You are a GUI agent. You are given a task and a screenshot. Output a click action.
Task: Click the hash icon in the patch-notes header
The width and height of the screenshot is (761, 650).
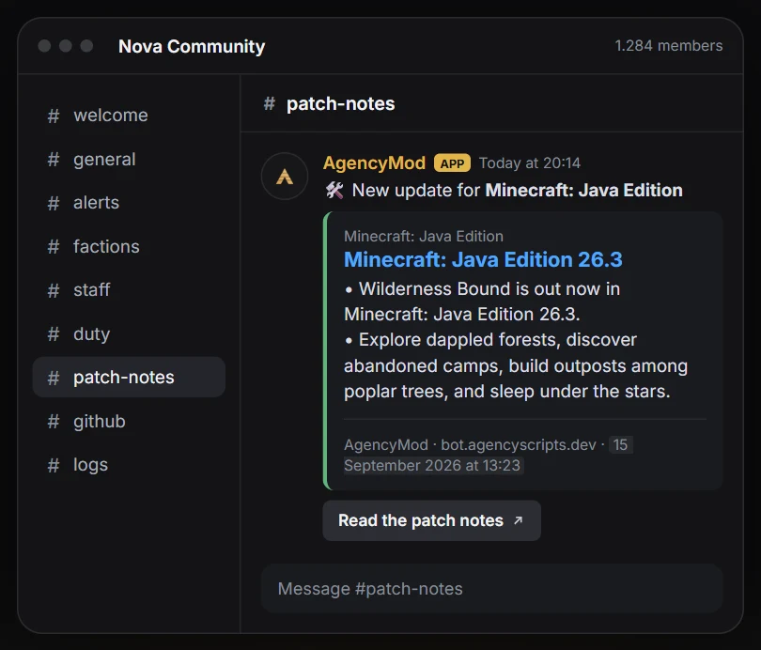point(270,103)
